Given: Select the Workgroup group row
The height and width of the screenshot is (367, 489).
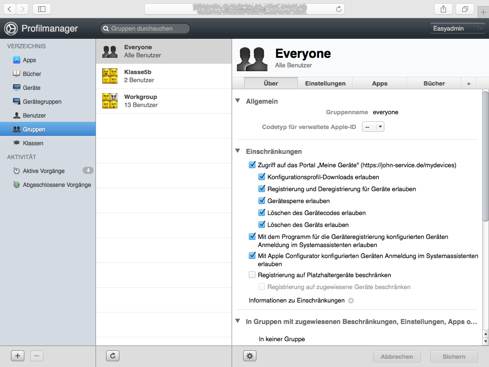Looking at the screenshot, I should 164,101.
